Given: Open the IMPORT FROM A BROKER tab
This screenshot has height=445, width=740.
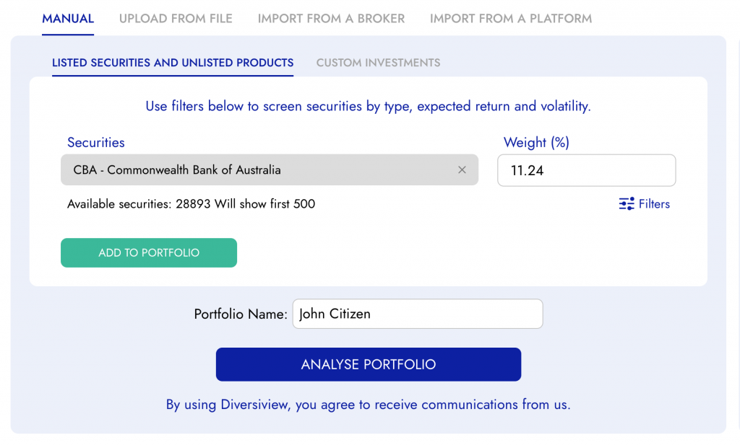Looking at the screenshot, I should [331, 19].
